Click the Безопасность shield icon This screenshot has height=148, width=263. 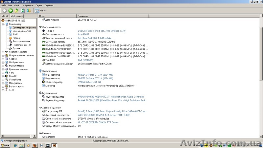(7, 86)
